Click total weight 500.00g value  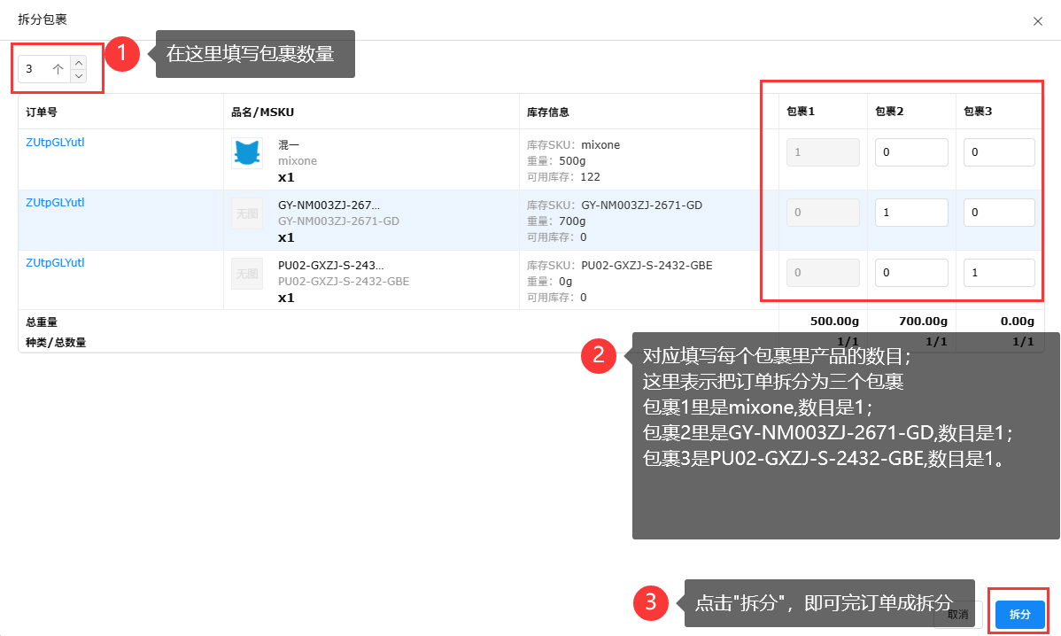(x=834, y=322)
